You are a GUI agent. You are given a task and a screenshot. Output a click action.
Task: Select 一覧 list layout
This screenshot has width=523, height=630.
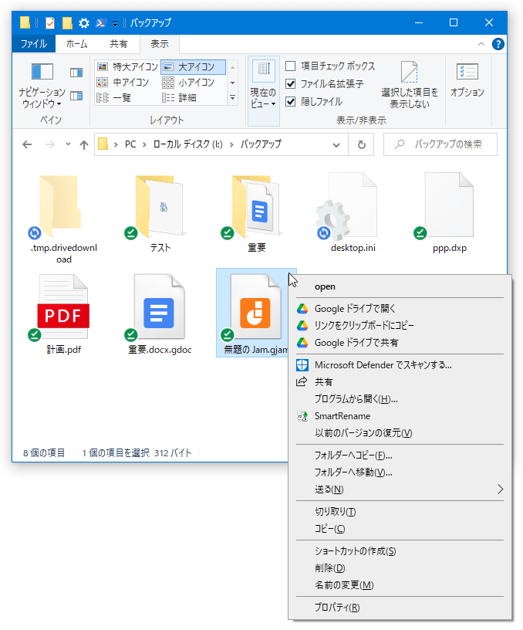pos(114,97)
